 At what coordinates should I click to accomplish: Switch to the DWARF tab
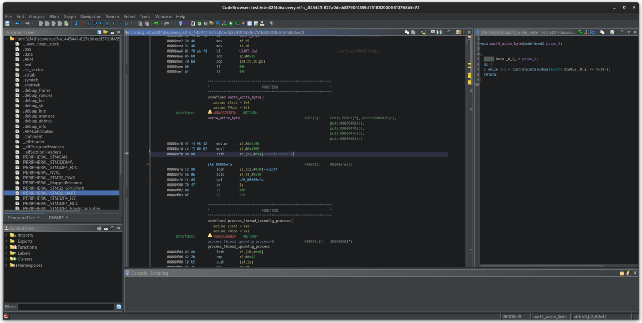click(55, 218)
